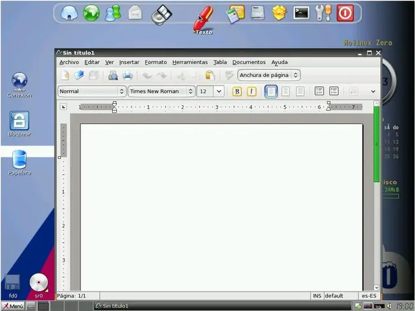Screen dimensions: 415x311
Task: Click the Copy icon in the toolbar
Action: point(195,76)
